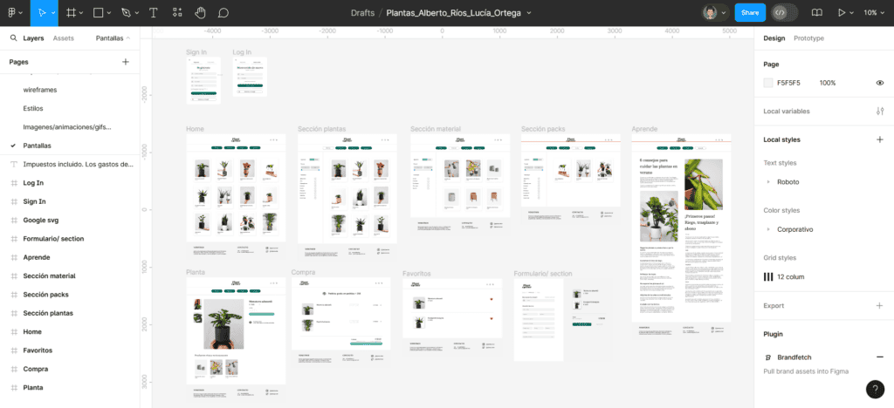Viewport: 894px width, 408px height.
Task: Expand the Corporativo color styles group
Action: 768,229
